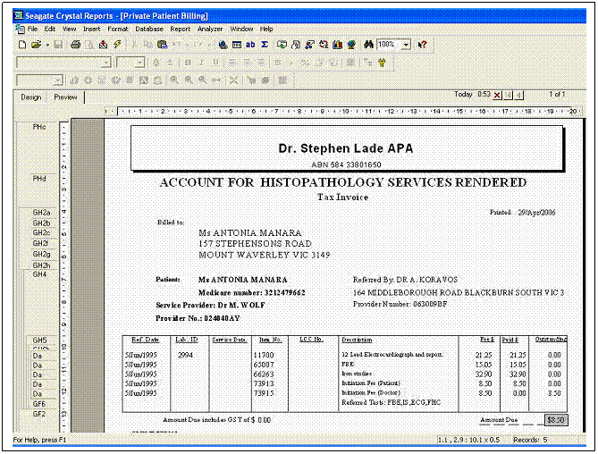This screenshot has height=454, width=598.
Task: Activate context help arrow-question icon
Action: pyautogui.click(x=422, y=45)
